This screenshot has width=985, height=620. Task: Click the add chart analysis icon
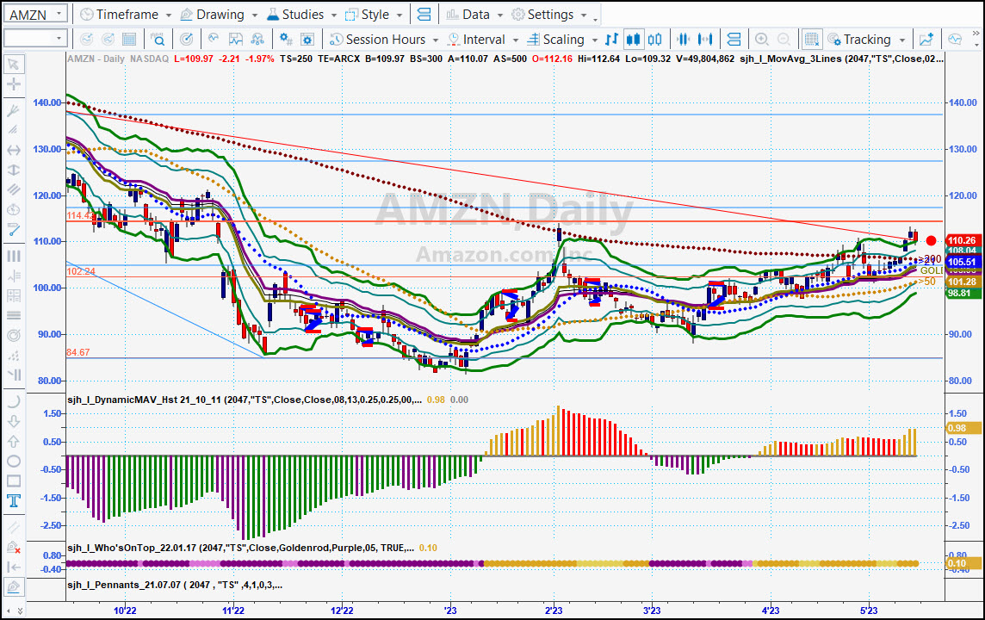(x=926, y=40)
